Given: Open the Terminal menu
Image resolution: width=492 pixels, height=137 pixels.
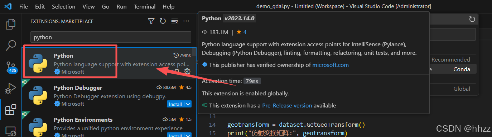Looking at the screenshot, I should pyautogui.click(x=145, y=6).
